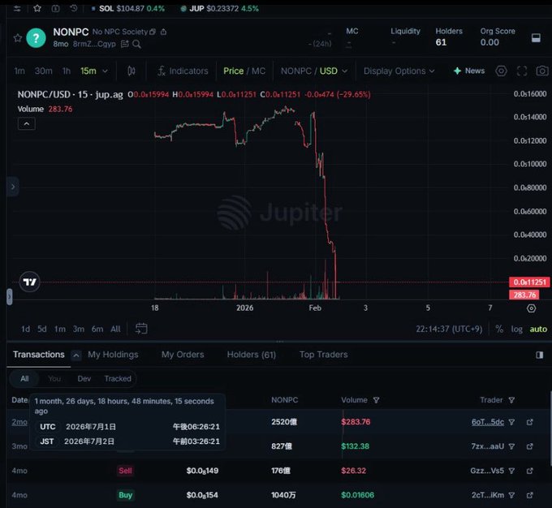The height and width of the screenshot is (508, 552).
Task: Change the candlestick chart type
Action: tap(132, 71)
